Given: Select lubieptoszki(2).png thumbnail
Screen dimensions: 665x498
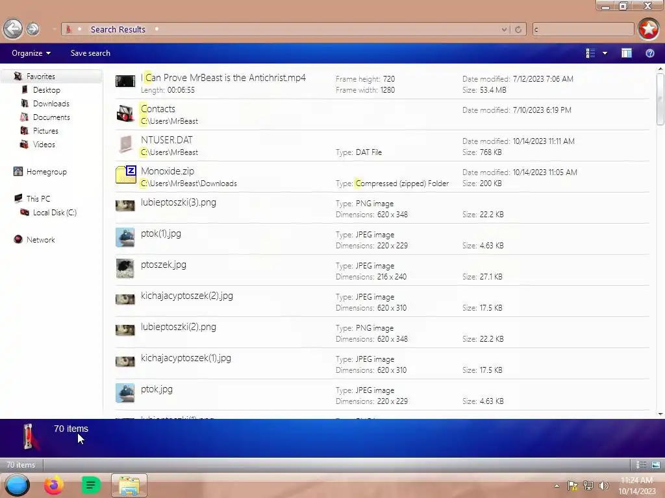Looking at the screenshot, I should coord(125,330).
